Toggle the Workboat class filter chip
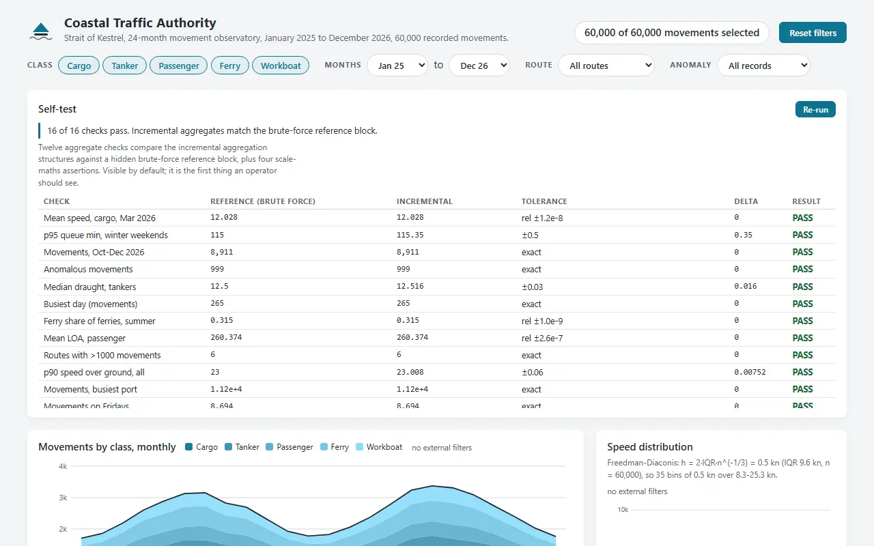 (x=281, y=66)
